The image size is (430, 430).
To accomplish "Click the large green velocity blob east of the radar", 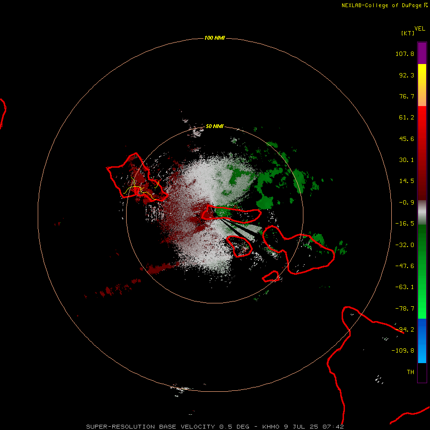I will 265,203.
